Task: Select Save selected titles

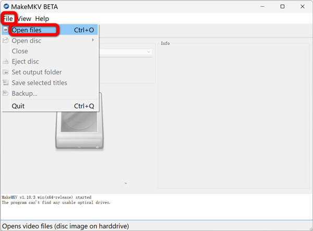Action: point(50,83)
